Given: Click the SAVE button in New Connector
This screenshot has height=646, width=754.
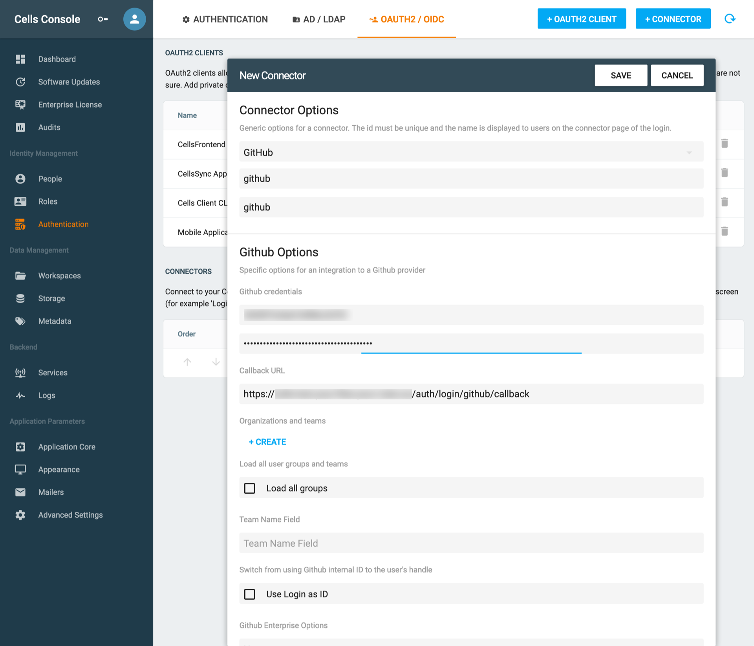Looking at the screenshot, I should (x=621, y=75).
